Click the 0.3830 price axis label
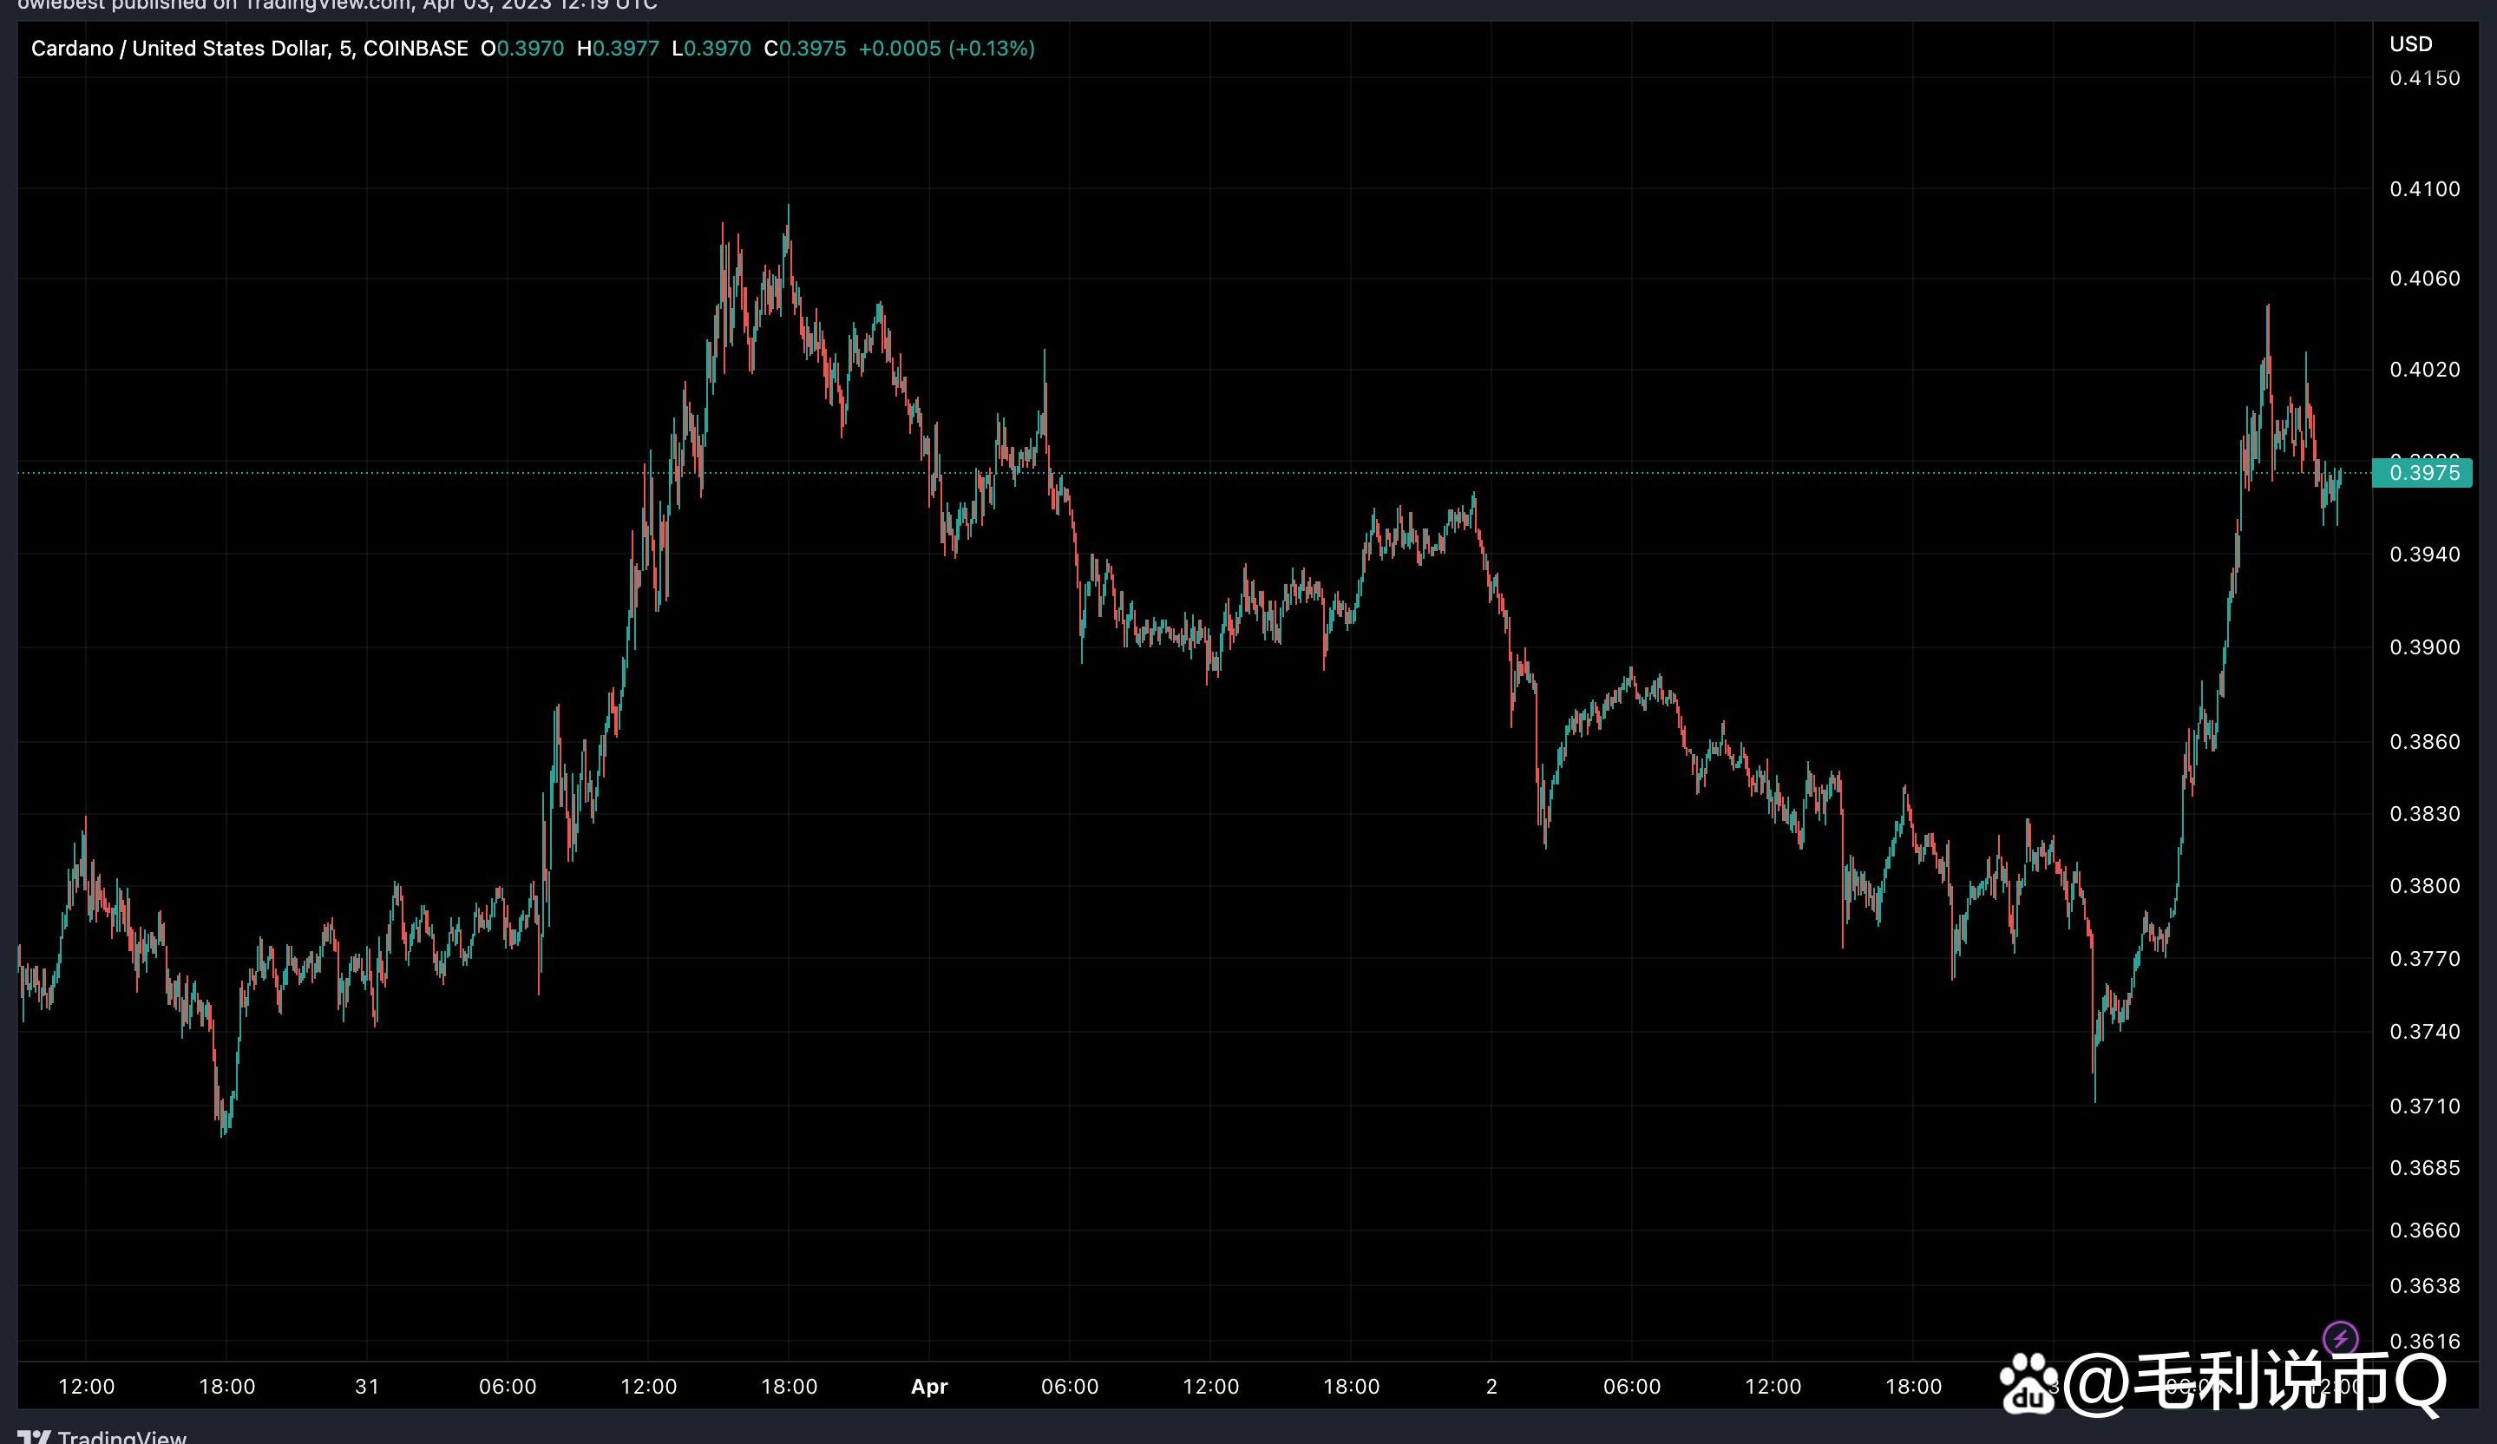The height and width of the screenshot is (1444, 2497). point(2425,814)
